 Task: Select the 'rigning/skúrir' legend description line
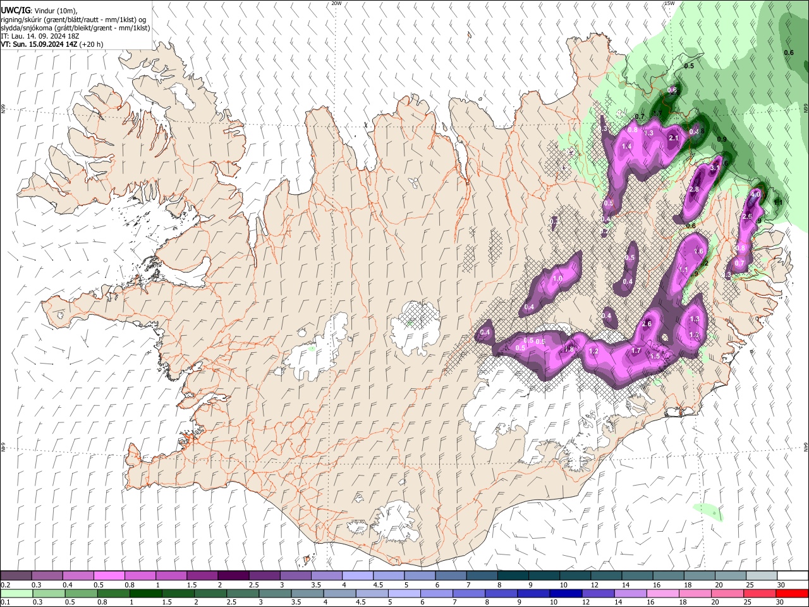(73, 20)
